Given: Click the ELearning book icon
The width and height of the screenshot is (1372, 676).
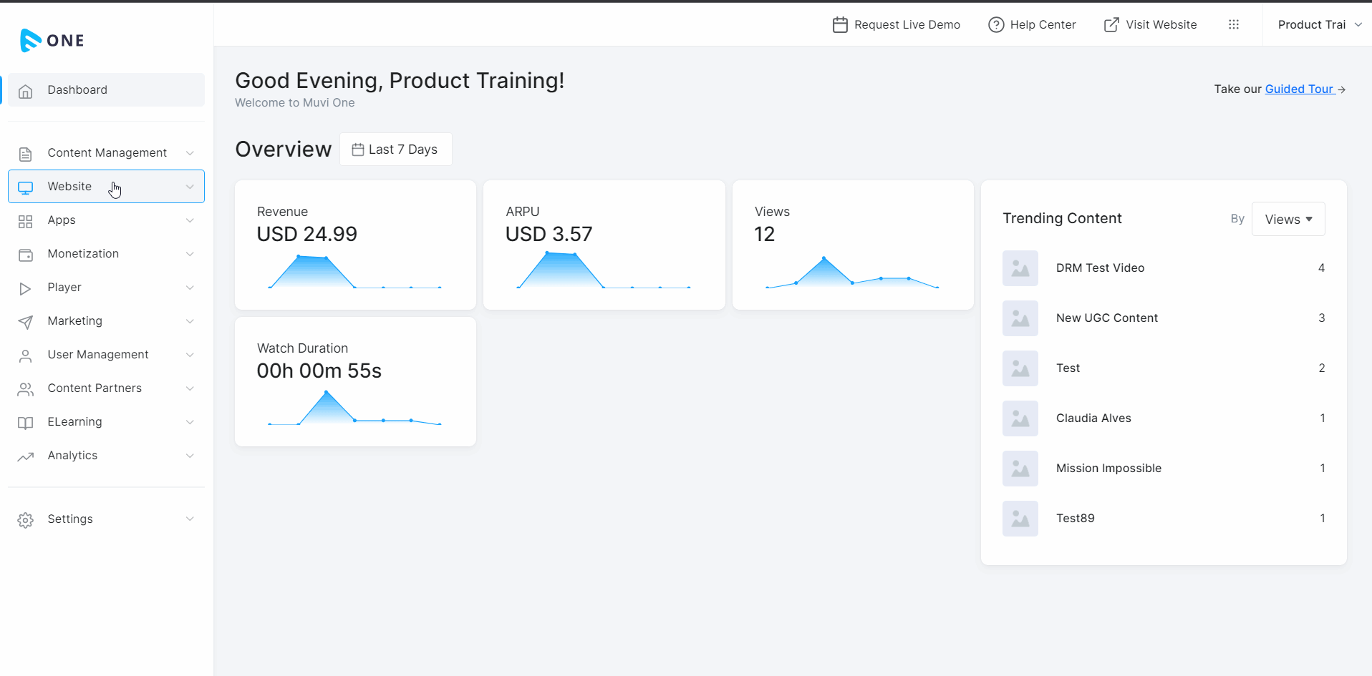Looking at the screenshot, I should pyautogui.click(x=26, y=423).
